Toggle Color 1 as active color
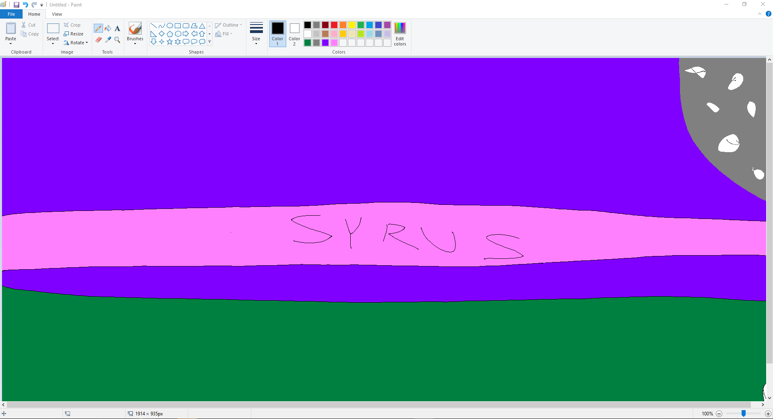This screenshot has width=773, height=419. pyautogui.click(x=277, y=33)
